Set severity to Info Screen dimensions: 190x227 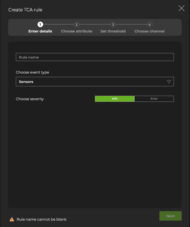(115, 99)
